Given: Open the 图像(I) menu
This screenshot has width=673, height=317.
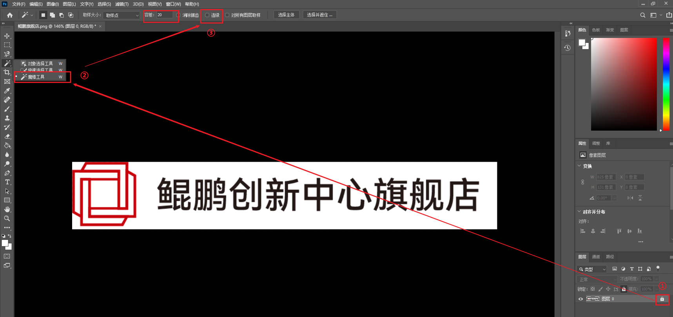Looking at the screenshot, I should coord(53,4).
